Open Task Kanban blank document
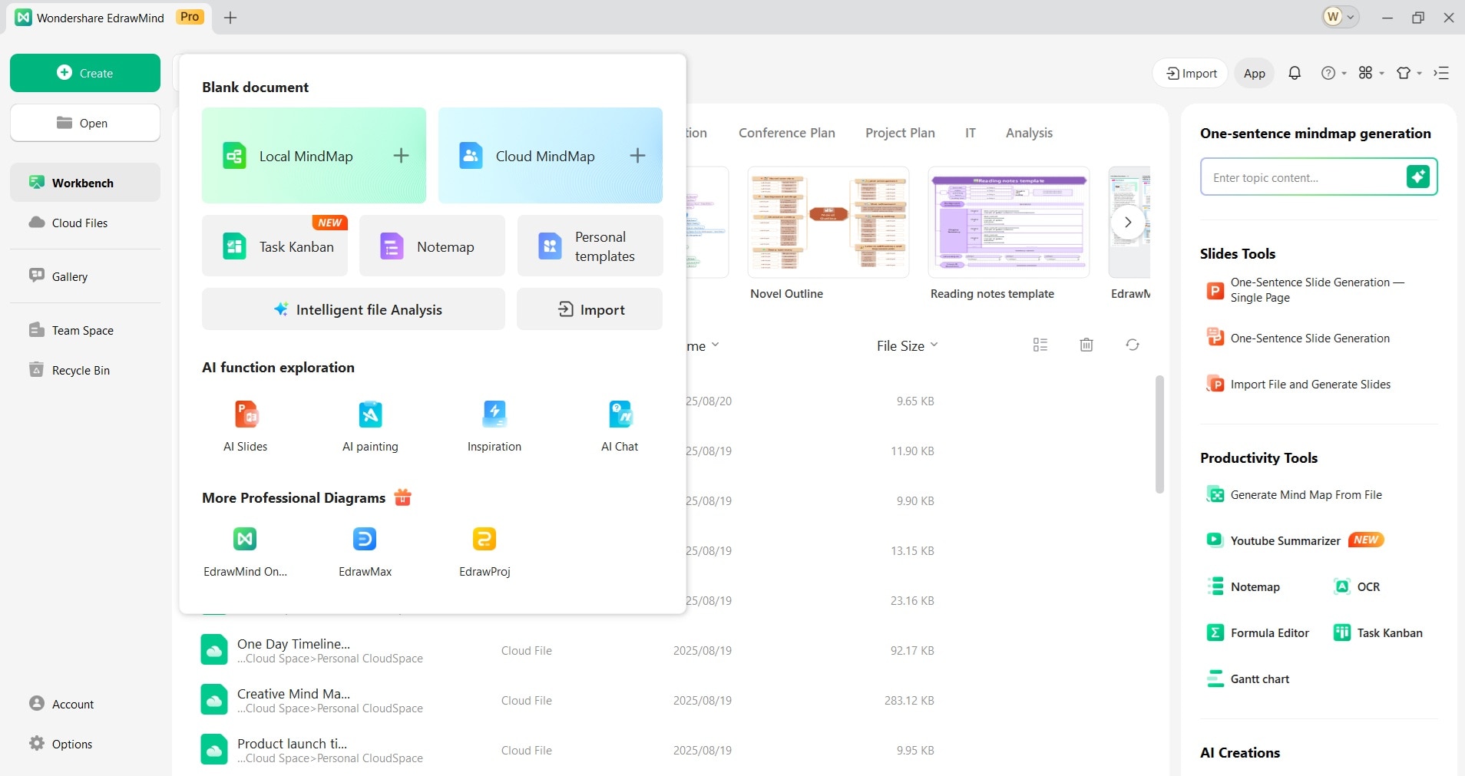The height and width of the screenshot is (776, 1465). pyautogui.click(x=275, y=246)
